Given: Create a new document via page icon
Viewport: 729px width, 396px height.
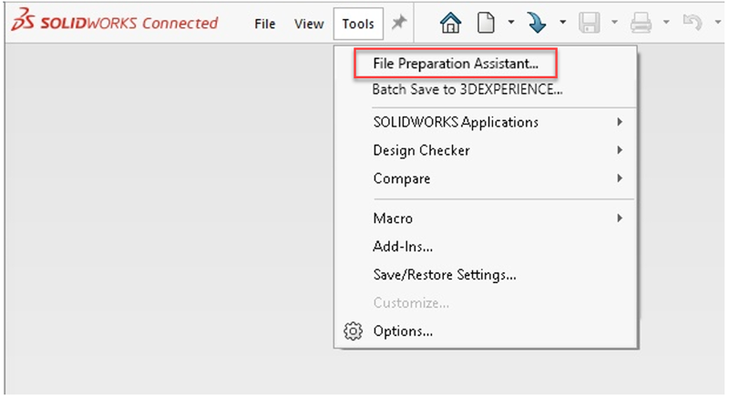Looking at the screenshot, I should click(x=486, y=24).
